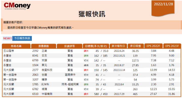This screenshot has height=98, width=182.
Task: Click target price 150 / 145
Action: click(x=101, y=70)
